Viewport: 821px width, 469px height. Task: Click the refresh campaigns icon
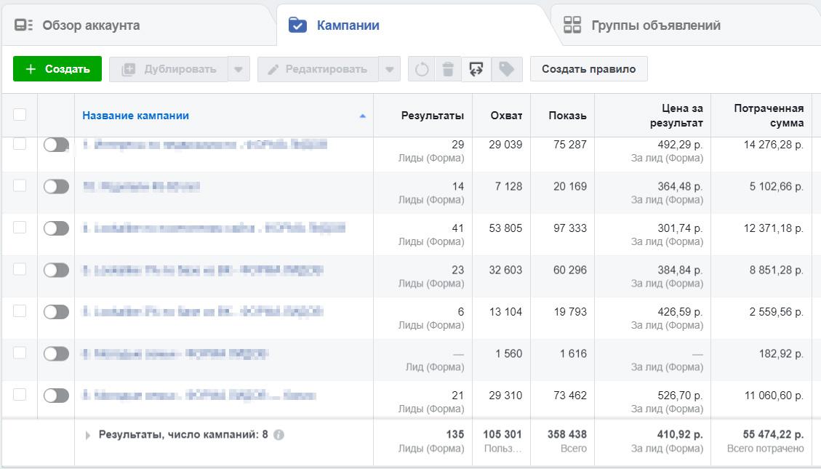point(420,69)
